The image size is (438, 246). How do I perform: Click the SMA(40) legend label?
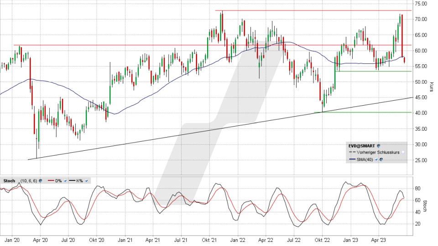365,159
